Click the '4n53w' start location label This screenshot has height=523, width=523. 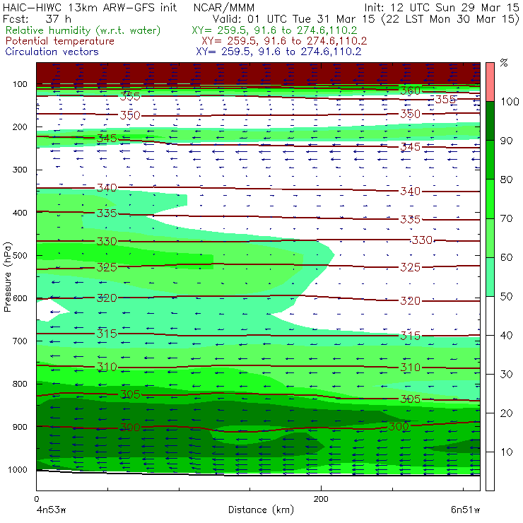(51, 510)
